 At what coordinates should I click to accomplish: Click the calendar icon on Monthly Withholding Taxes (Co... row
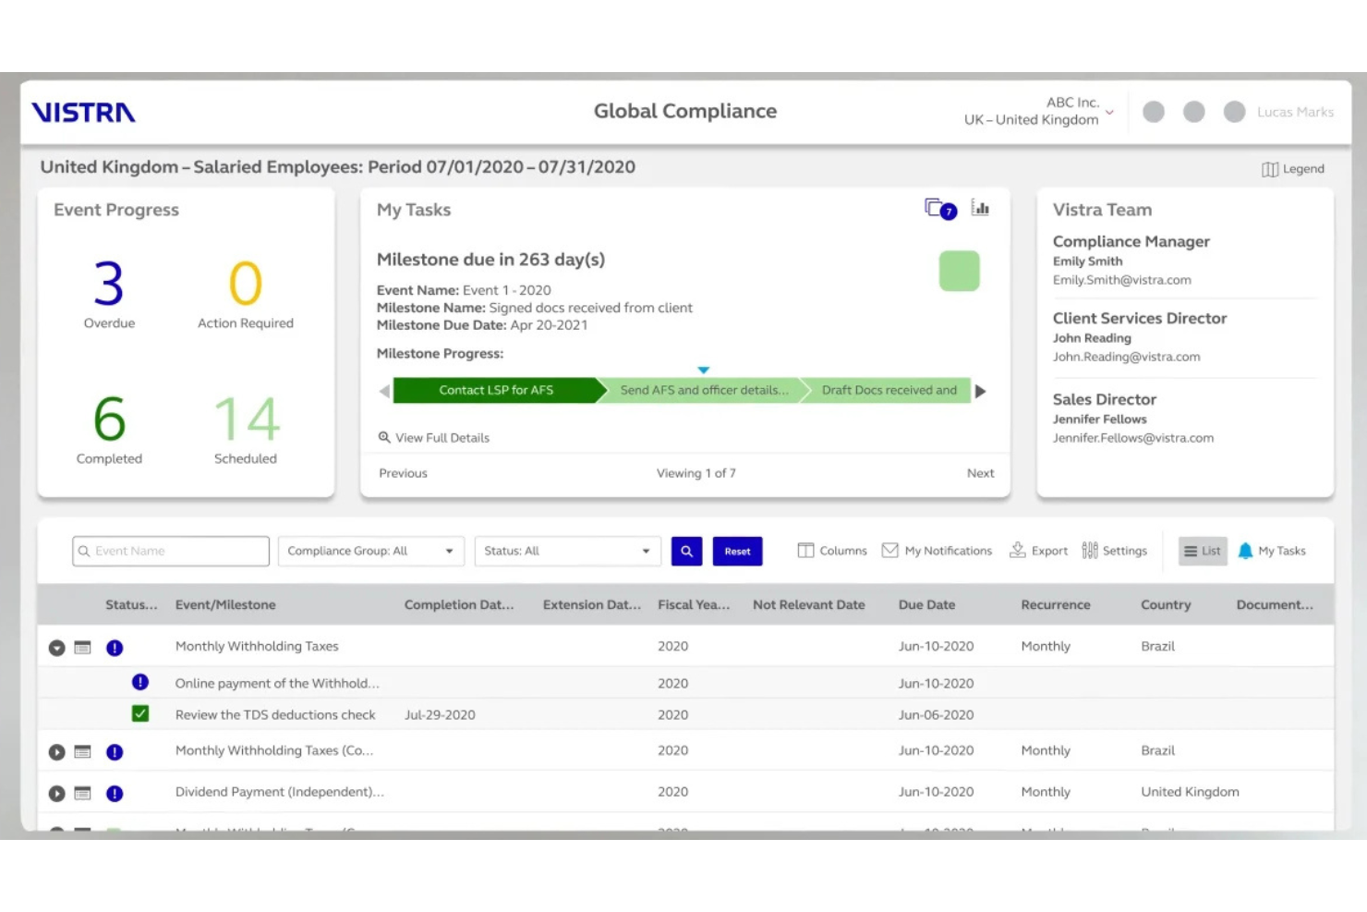[82, 752]
